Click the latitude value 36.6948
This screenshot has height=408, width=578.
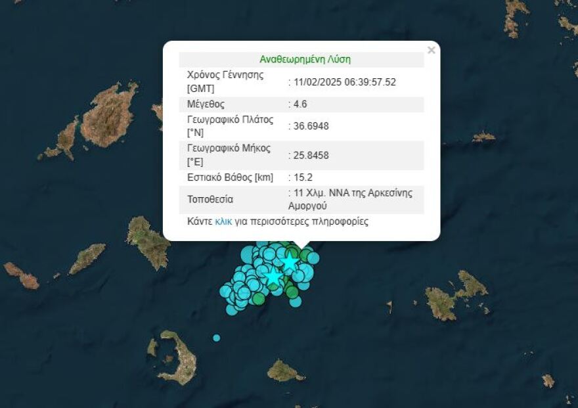(x=311, y=125)
